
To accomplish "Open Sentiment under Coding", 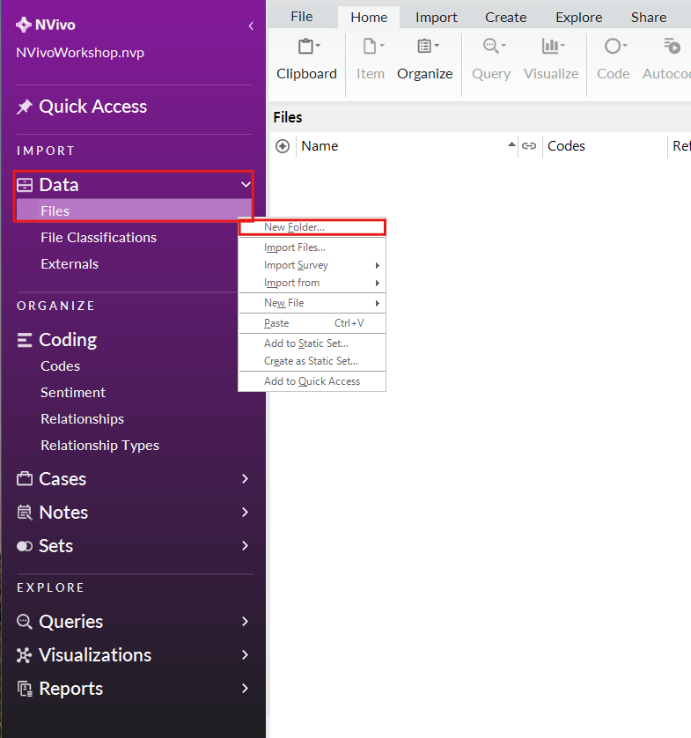I will 73,393.
